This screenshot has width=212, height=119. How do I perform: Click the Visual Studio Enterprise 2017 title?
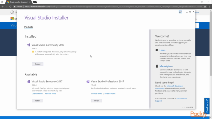47,82
